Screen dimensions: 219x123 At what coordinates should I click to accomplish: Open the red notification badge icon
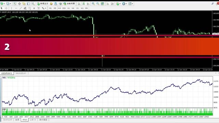[218, 4]
